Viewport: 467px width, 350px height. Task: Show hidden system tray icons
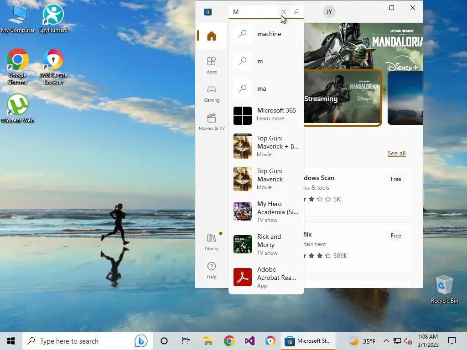pos(386,341)
